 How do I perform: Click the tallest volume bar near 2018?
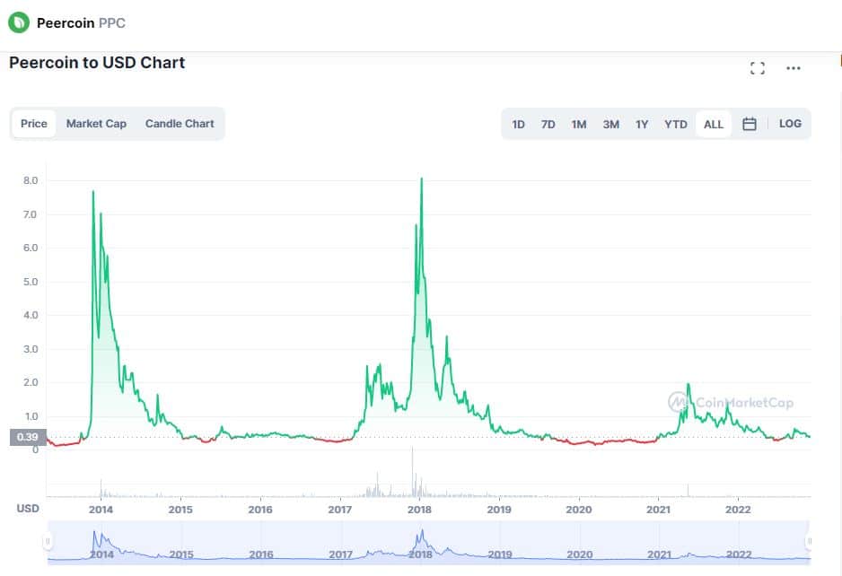tap(412, 471)
